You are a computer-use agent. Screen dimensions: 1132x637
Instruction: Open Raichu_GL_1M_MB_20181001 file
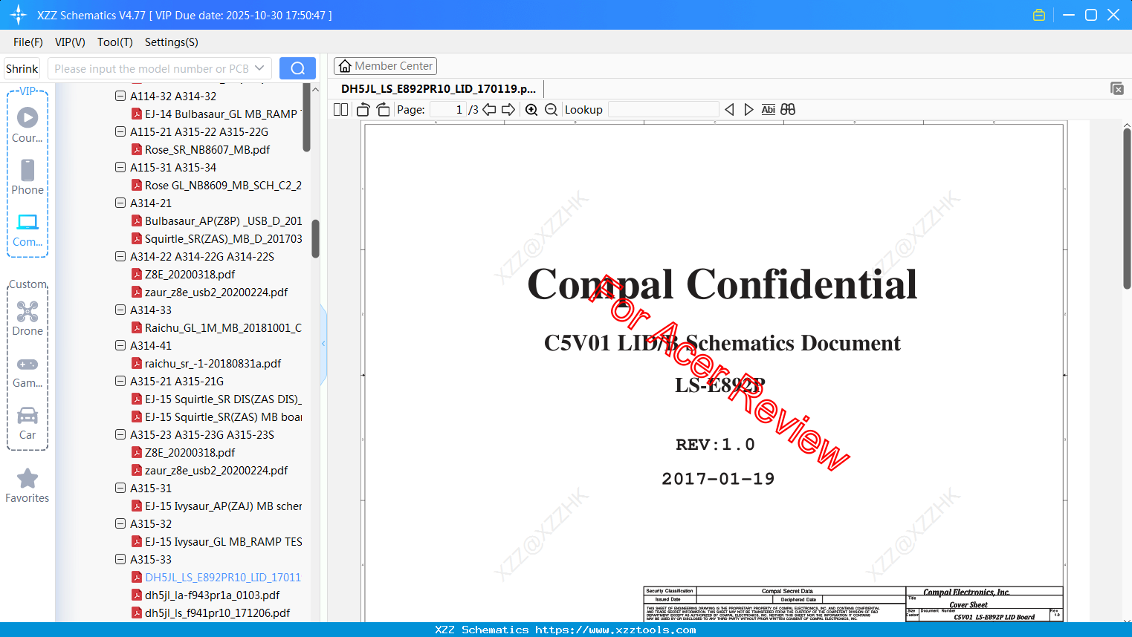223,327
